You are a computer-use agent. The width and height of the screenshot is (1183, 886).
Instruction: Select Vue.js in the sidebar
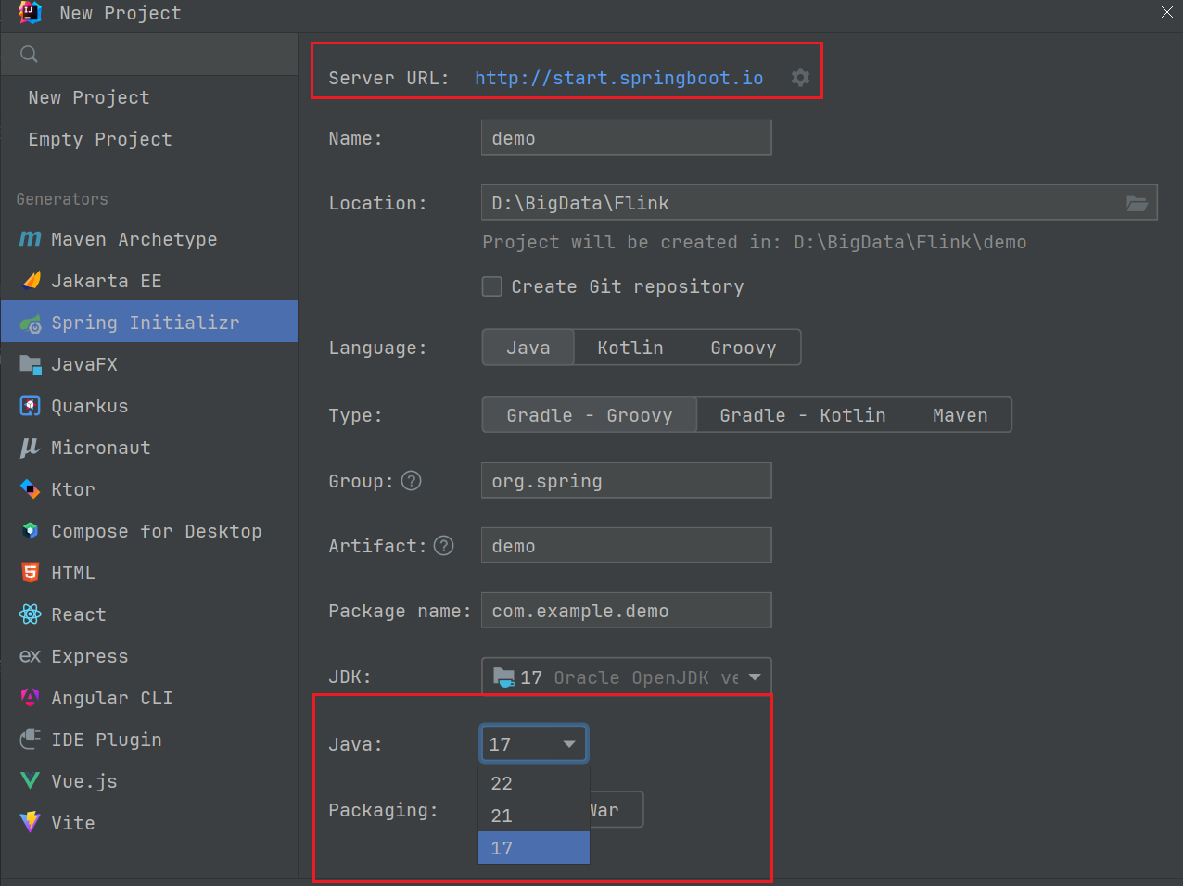point(149,781)
